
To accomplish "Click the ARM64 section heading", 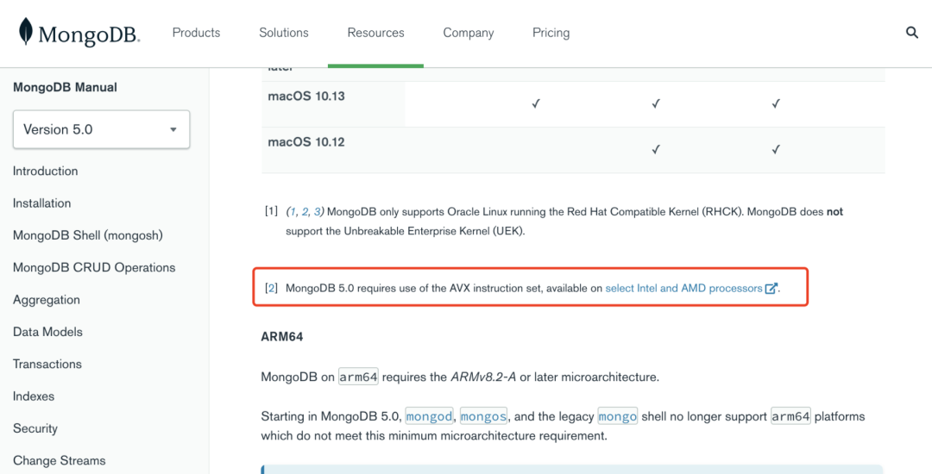I will [x=281, y=337].
